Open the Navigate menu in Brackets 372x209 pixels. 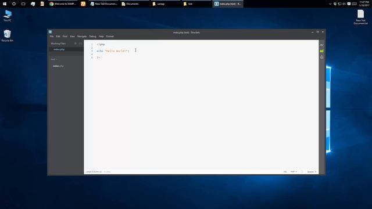[x=82, y=36]
